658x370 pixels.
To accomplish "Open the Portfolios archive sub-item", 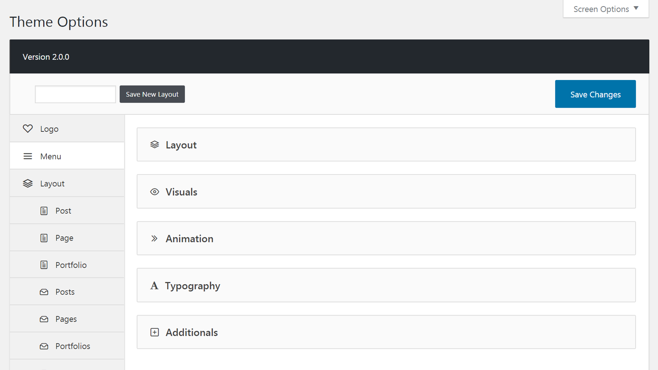I will point(67,346).
